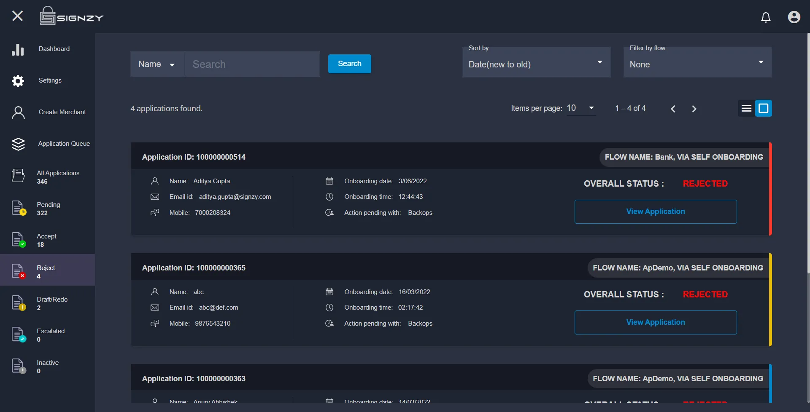This screenshot has height=412, width=810.
Task: Click the blue Search button
Action: (x=350, y=64)
